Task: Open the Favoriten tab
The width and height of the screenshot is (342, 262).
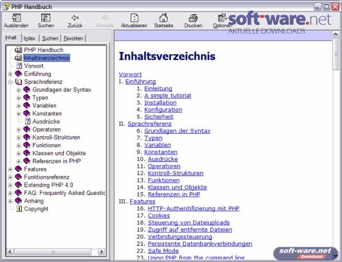Action: click(x=73, y=38)
